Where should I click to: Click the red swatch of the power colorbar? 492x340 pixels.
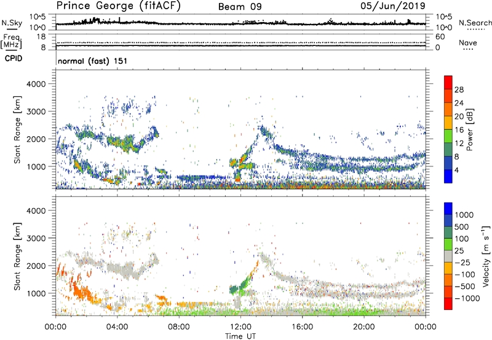448,82
